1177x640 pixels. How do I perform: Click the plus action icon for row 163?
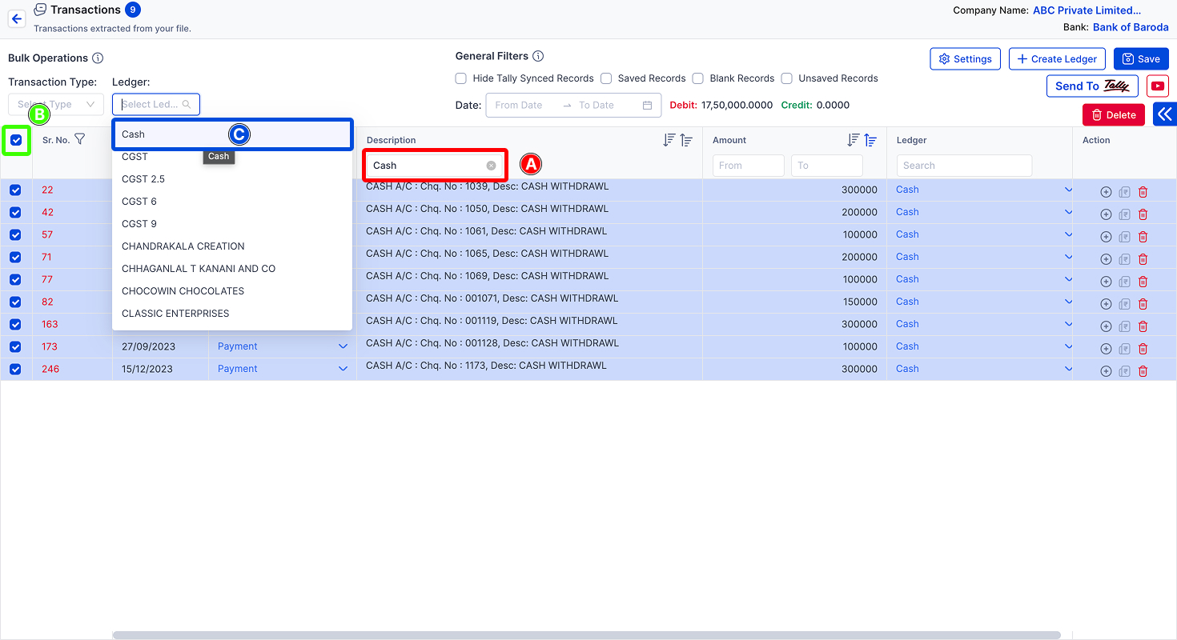point(1106,326)
